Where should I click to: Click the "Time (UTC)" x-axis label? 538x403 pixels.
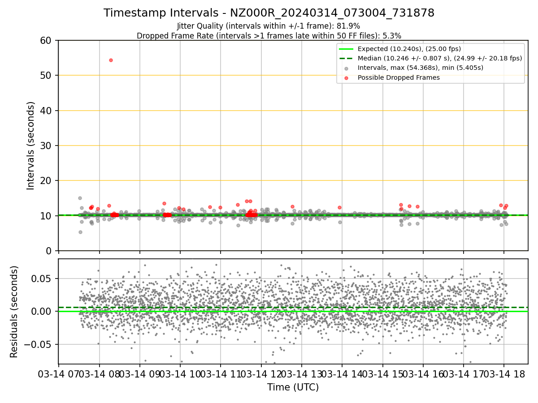[293, 387]
